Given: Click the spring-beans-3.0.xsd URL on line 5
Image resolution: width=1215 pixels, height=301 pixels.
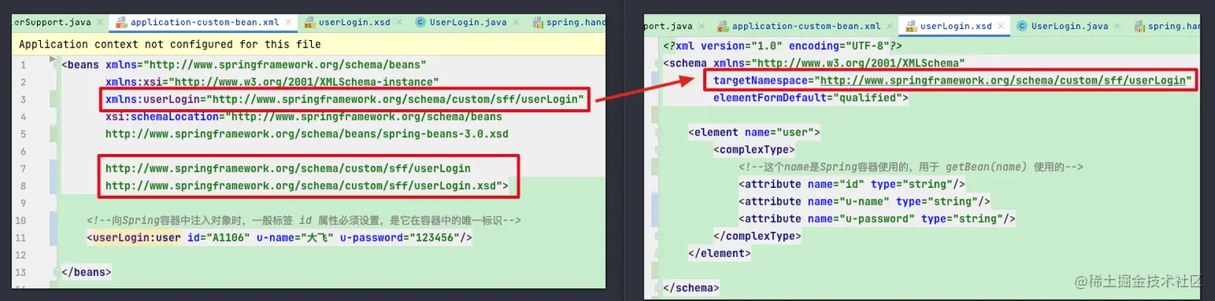Looking at the screenshot, I should [x=307, y=134].
